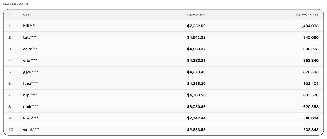The image size is (327, 139).
Task: Sort by the Allocation column header
Action: (196, 15)
